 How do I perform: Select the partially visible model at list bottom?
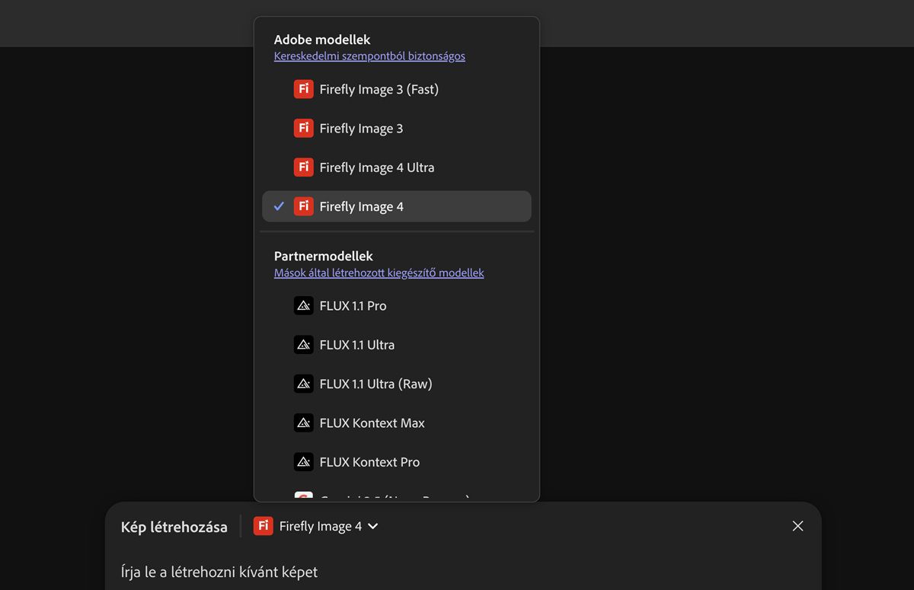(x=381, y=498)
